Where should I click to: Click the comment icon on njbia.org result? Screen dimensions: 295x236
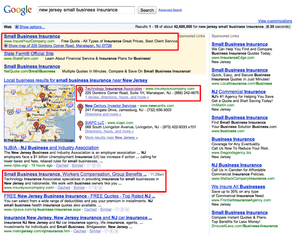click(88, 166)
